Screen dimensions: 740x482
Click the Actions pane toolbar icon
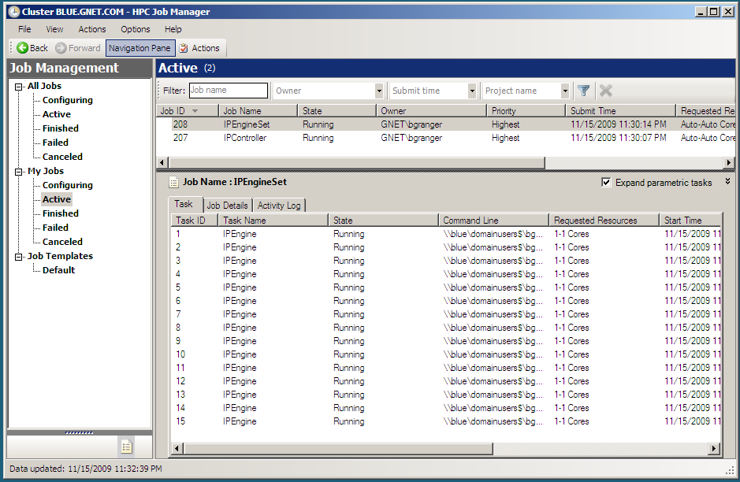184,48
